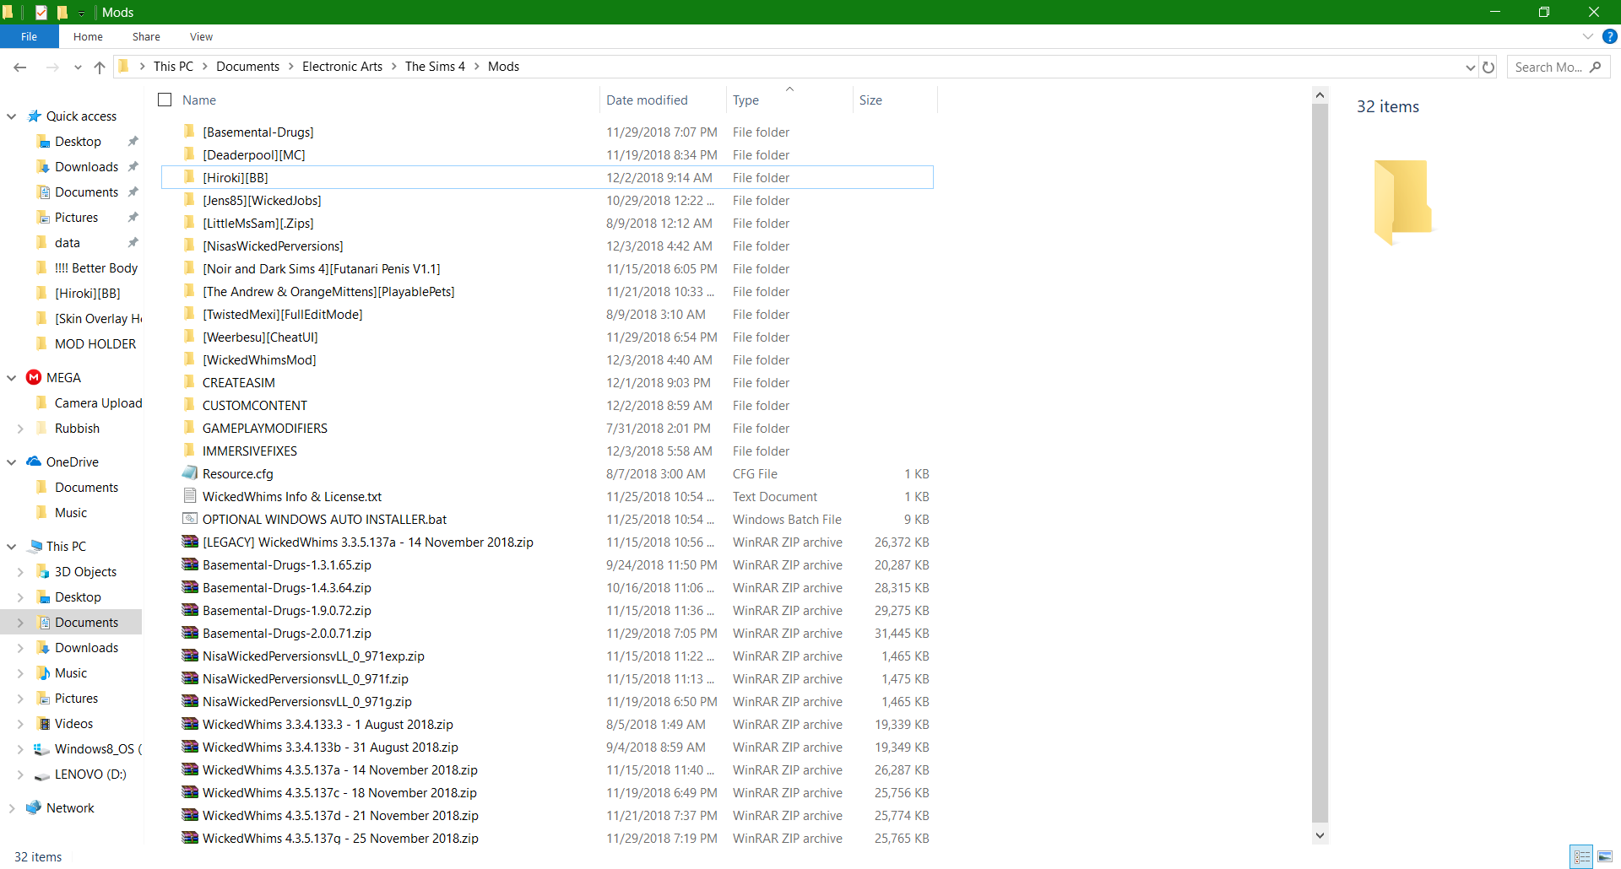Toggle the select all items checkbox
This screenshot has width=1621, height=869.
pos(165,100)
